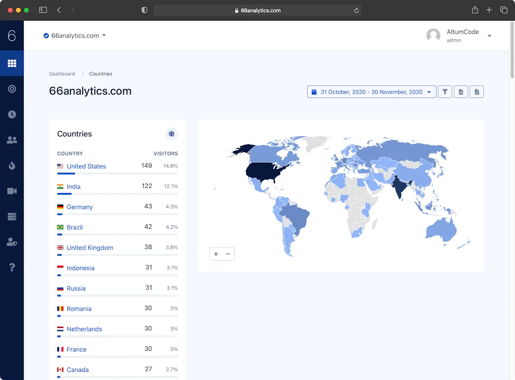Image resolution: width=515 pixels, height=380 pixels.
Task: Expand the 66analytics.com site selector
Action: pos(74,35)
